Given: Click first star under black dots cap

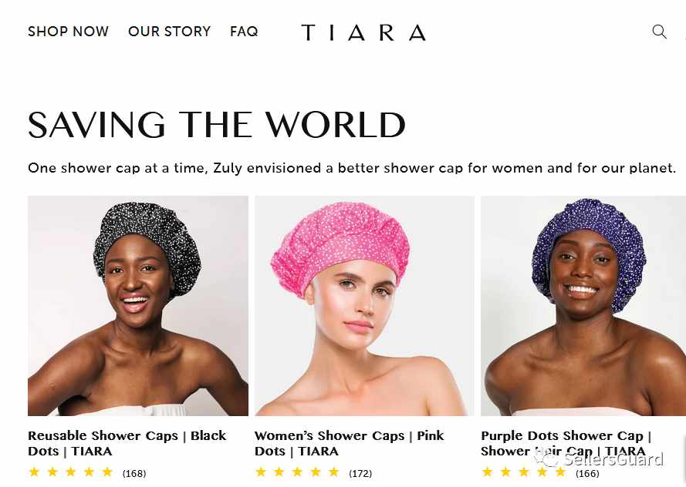Looking at the screenshot, I should click(x=34, y=472).
